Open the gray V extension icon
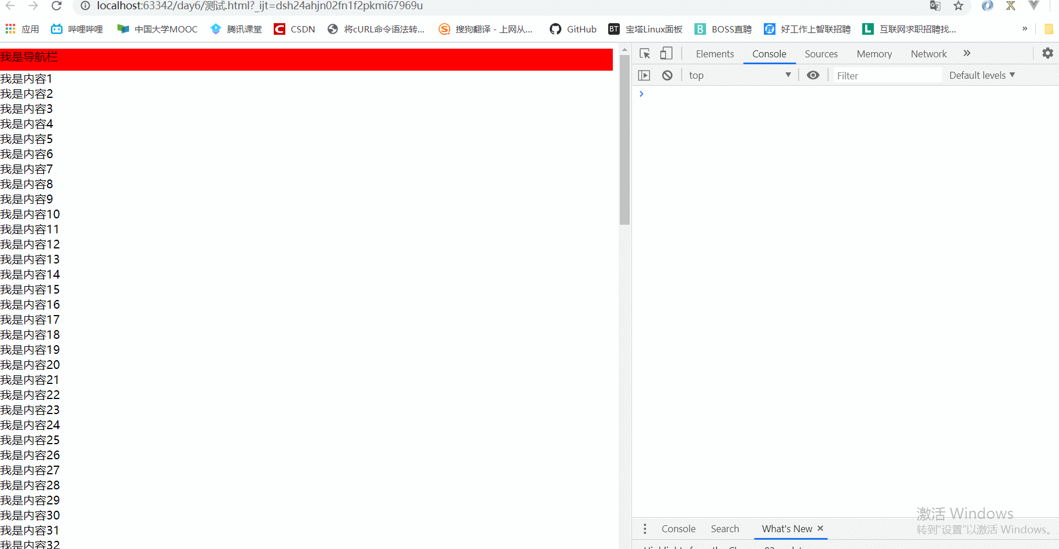The width and height of the screenshot is (1059, 549). tap(1034, 5)
